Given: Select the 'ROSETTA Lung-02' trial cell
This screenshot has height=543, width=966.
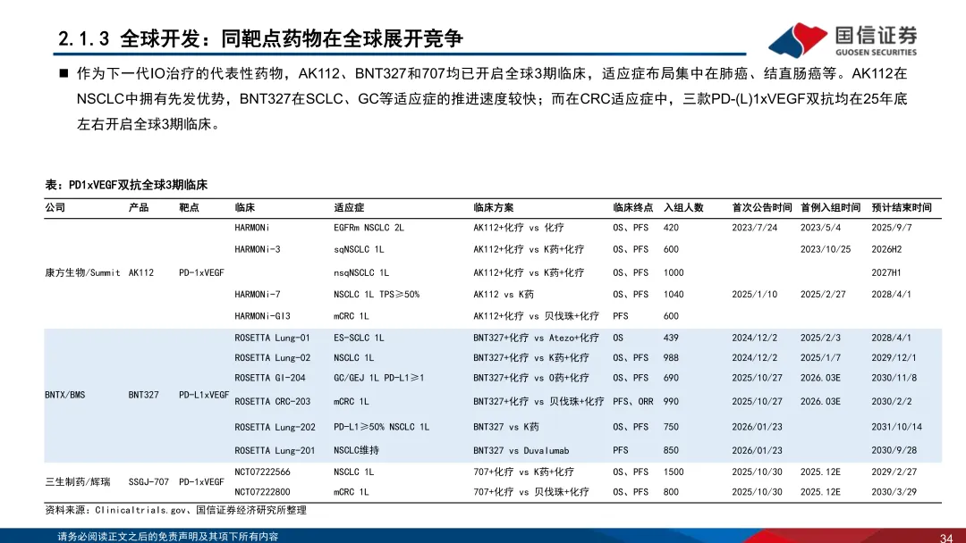Looking at the screenshot, I should point(272,357).
